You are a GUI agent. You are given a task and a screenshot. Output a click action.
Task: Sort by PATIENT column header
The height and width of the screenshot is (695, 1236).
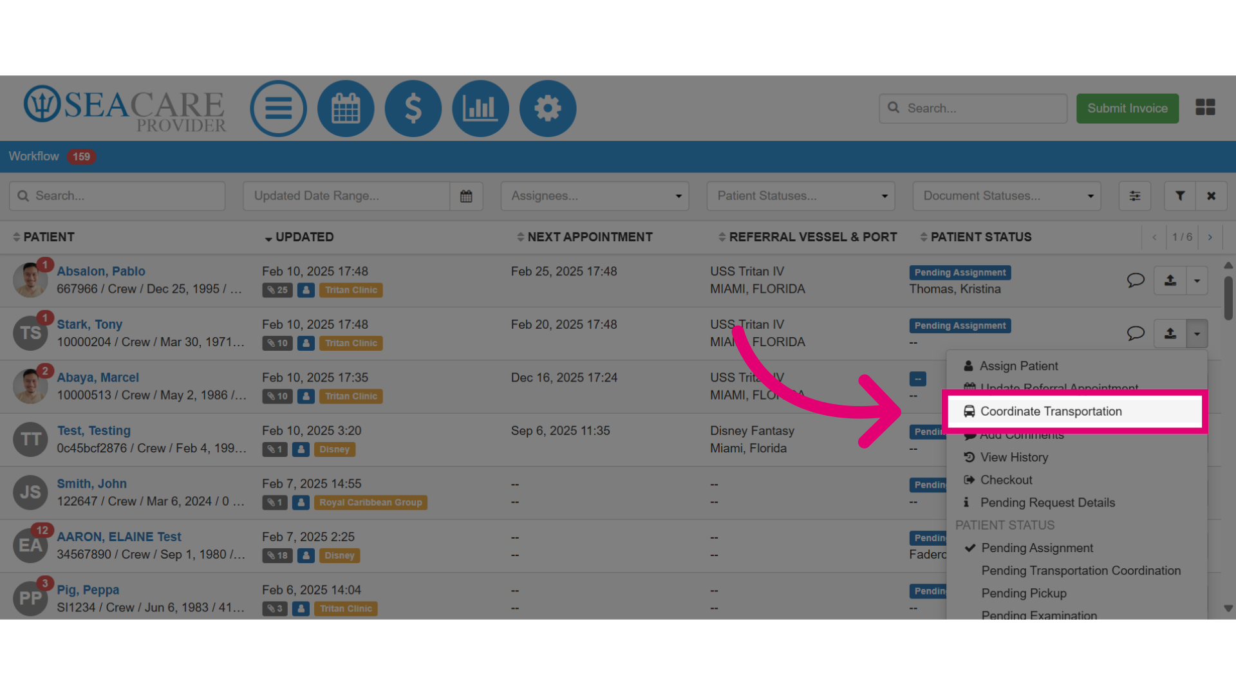pos(44,237)
